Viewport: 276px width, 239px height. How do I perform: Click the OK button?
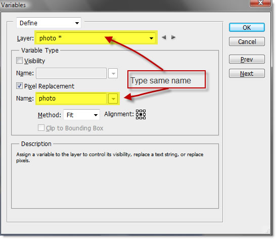(247, 28)
